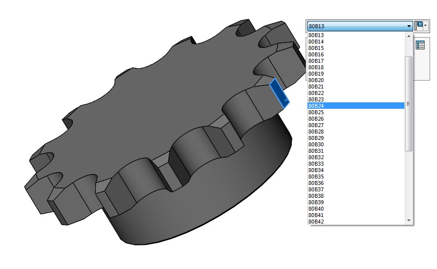Select 80B37 from the list
437x269 pixels.
tap(356, 189)
